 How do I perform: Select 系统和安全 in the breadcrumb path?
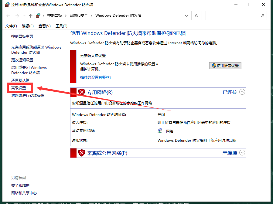[79, 15]
